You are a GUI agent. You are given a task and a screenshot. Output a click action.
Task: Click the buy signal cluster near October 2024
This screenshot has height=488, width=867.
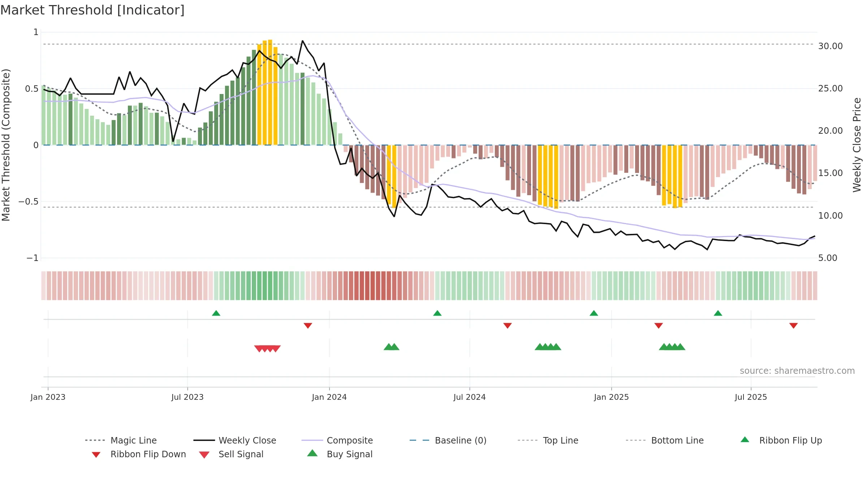pos(548,347)
